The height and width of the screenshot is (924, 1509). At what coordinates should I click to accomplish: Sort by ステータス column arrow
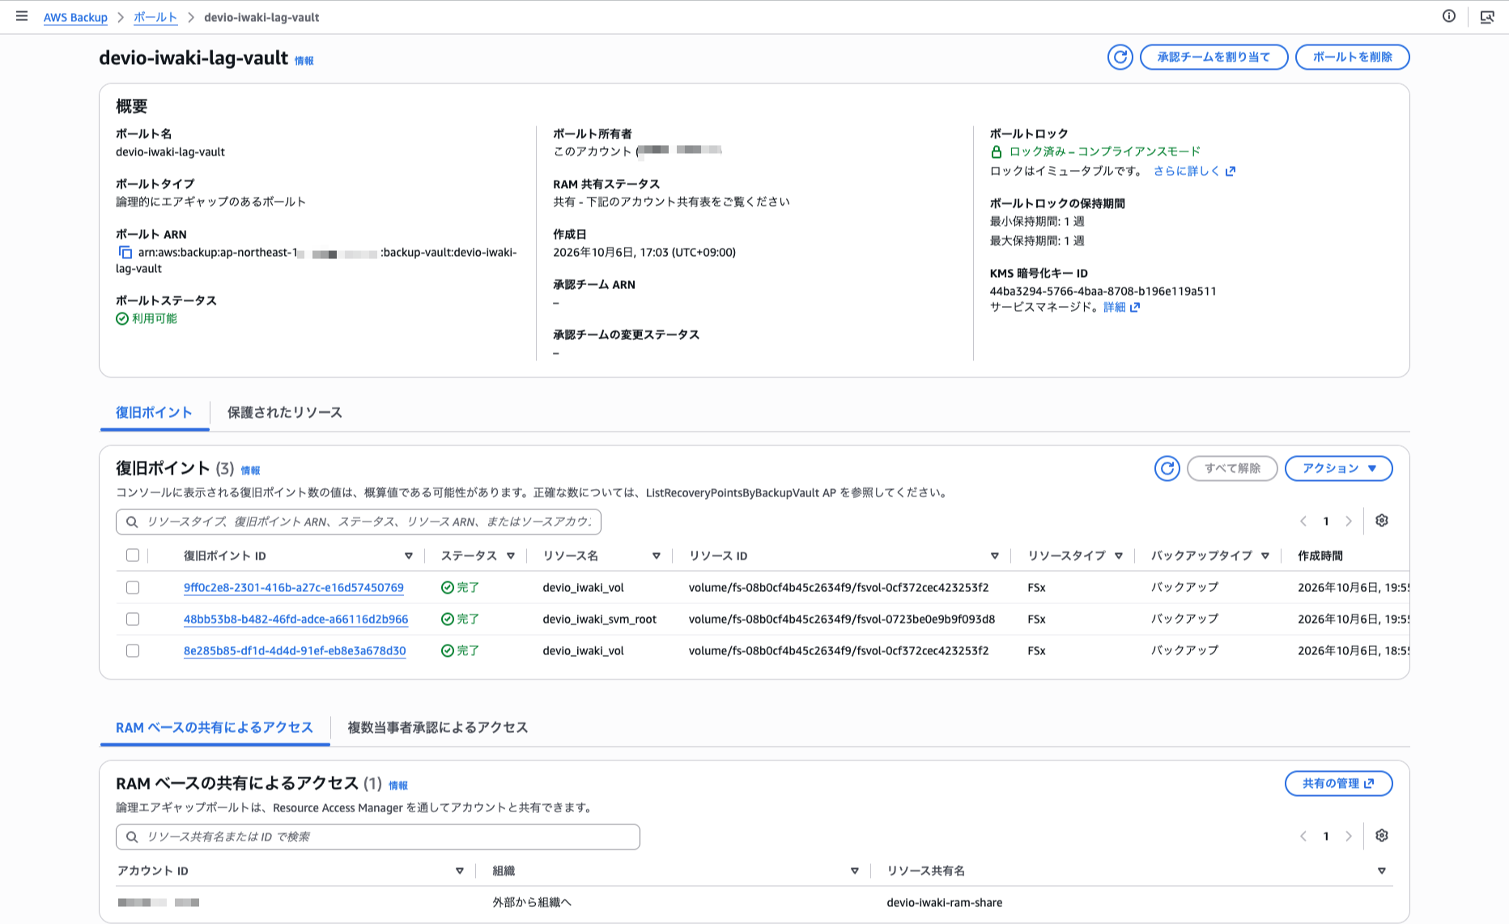(x=511, y=556)
